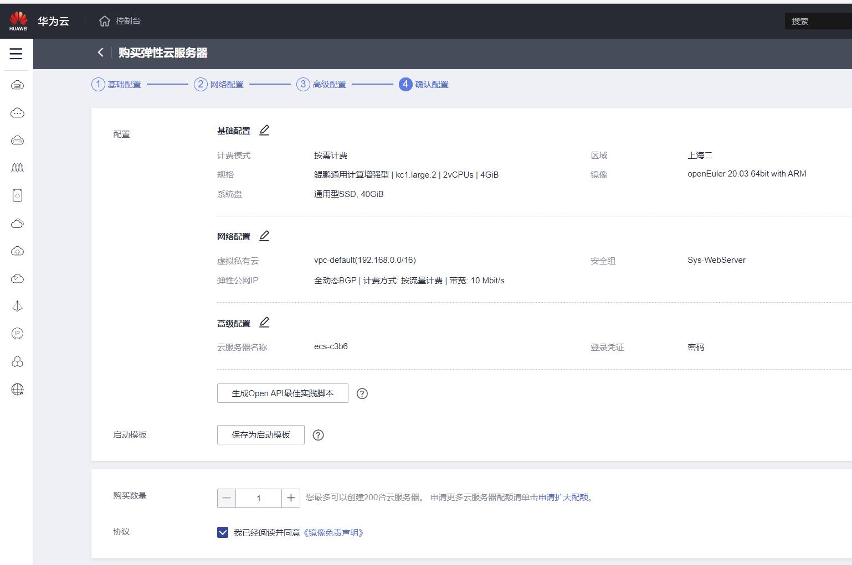
Task: Open the 控制台 link in header
Action: pos(128,21)
